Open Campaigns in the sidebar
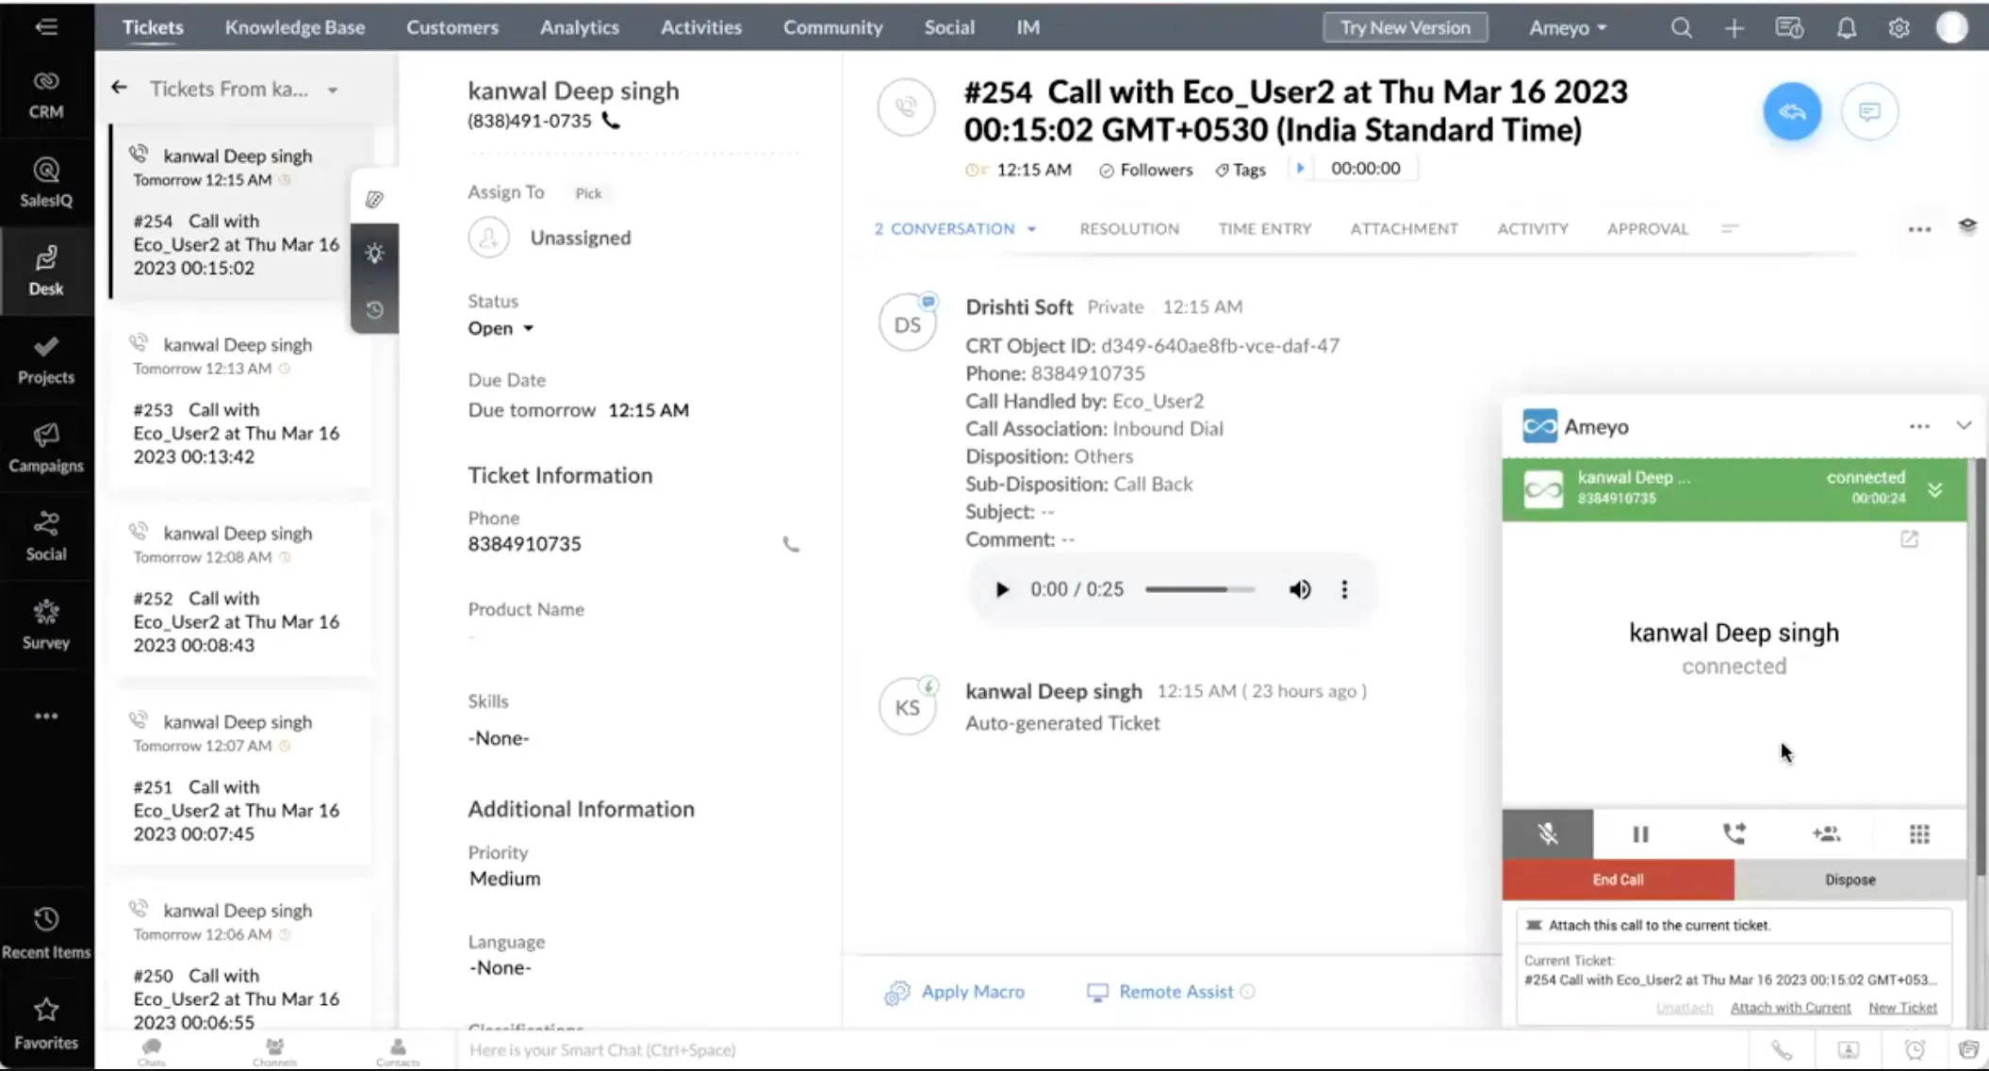The width and height of the screenshot is (1989, 1071). [45, 448]
